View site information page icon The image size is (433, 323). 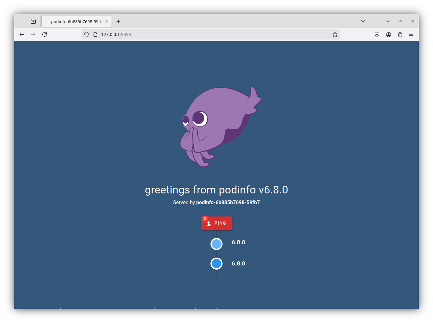click(95, 34)
